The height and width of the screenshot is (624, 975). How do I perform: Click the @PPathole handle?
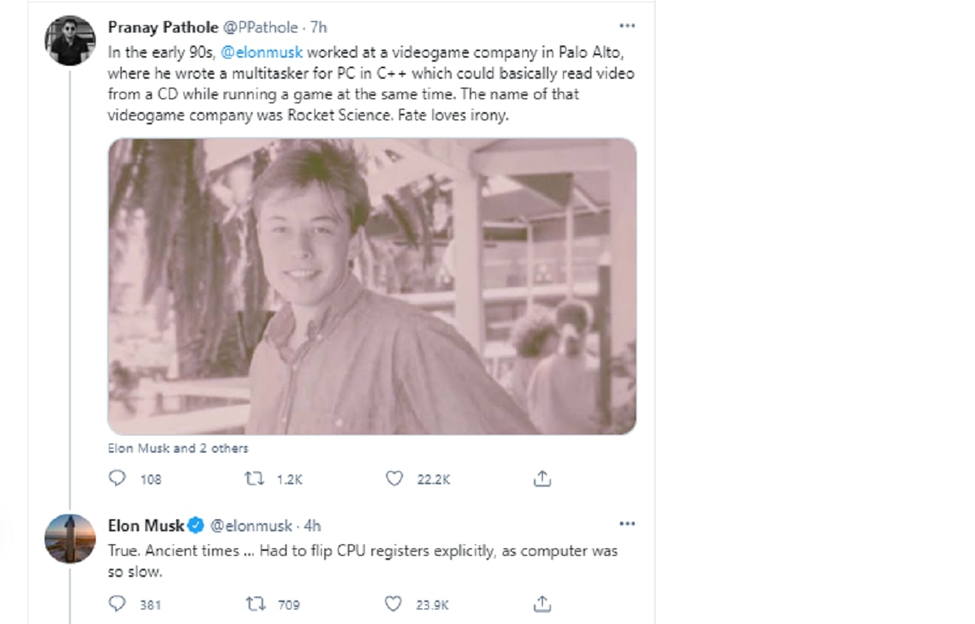(x=260, y=27)
